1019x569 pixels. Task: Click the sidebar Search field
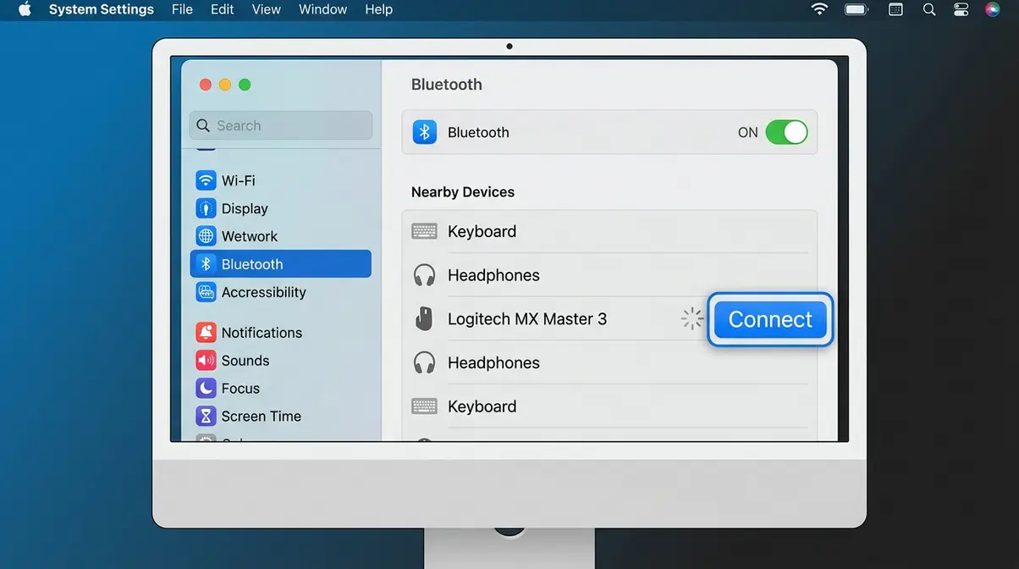click(281, 125)
